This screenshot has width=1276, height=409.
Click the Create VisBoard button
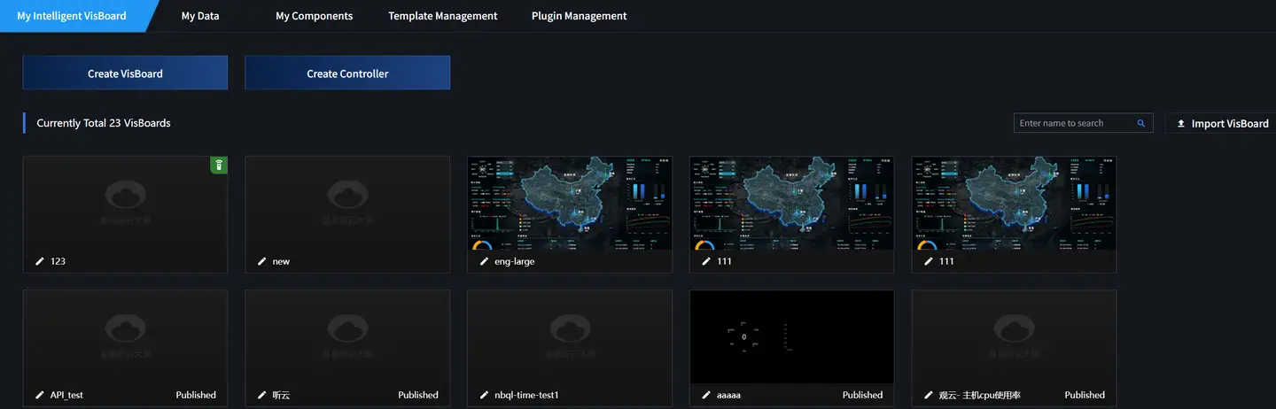point(125,73)
